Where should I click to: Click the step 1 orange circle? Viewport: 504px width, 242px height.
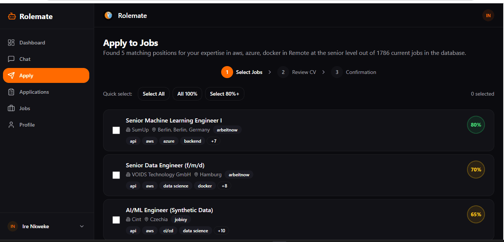227,72
